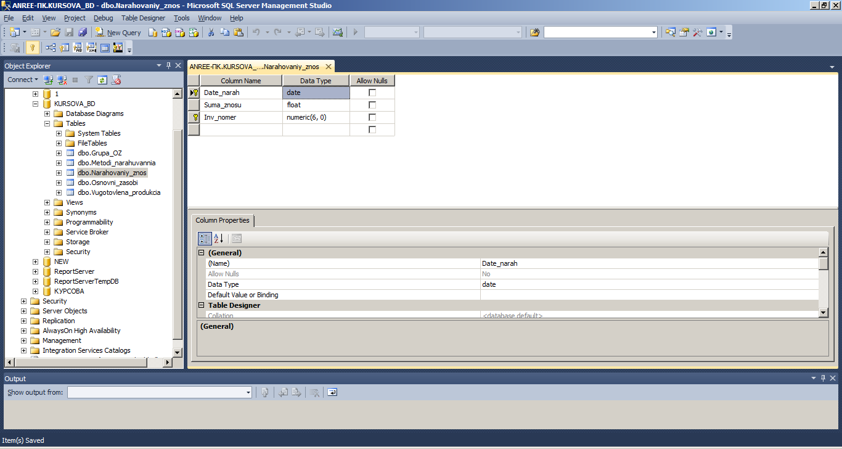Click the Analysis Services DMX Query icon
The image size is (842, 449).
click(x=180, y=32)
